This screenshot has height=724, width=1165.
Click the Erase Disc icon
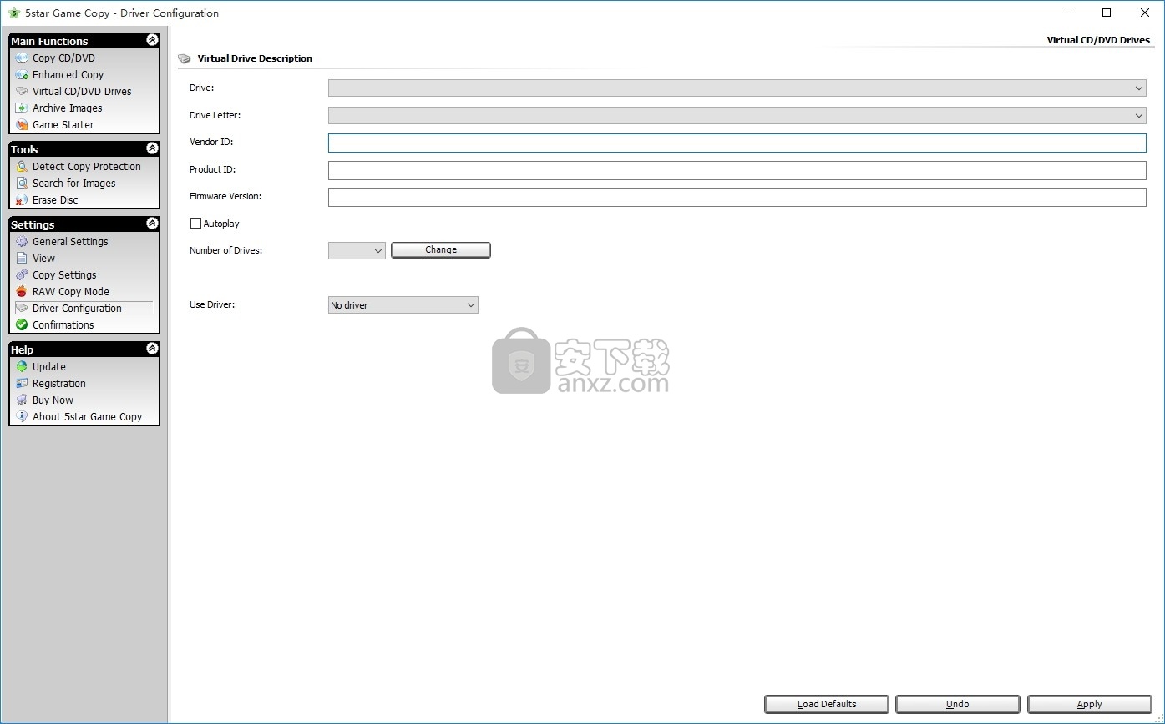point(22,199)
